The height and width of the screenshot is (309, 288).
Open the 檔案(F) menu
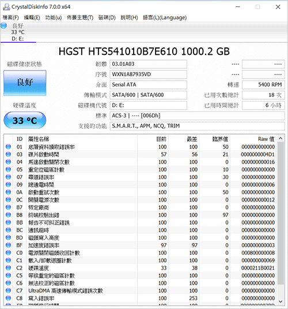point(10,17)
